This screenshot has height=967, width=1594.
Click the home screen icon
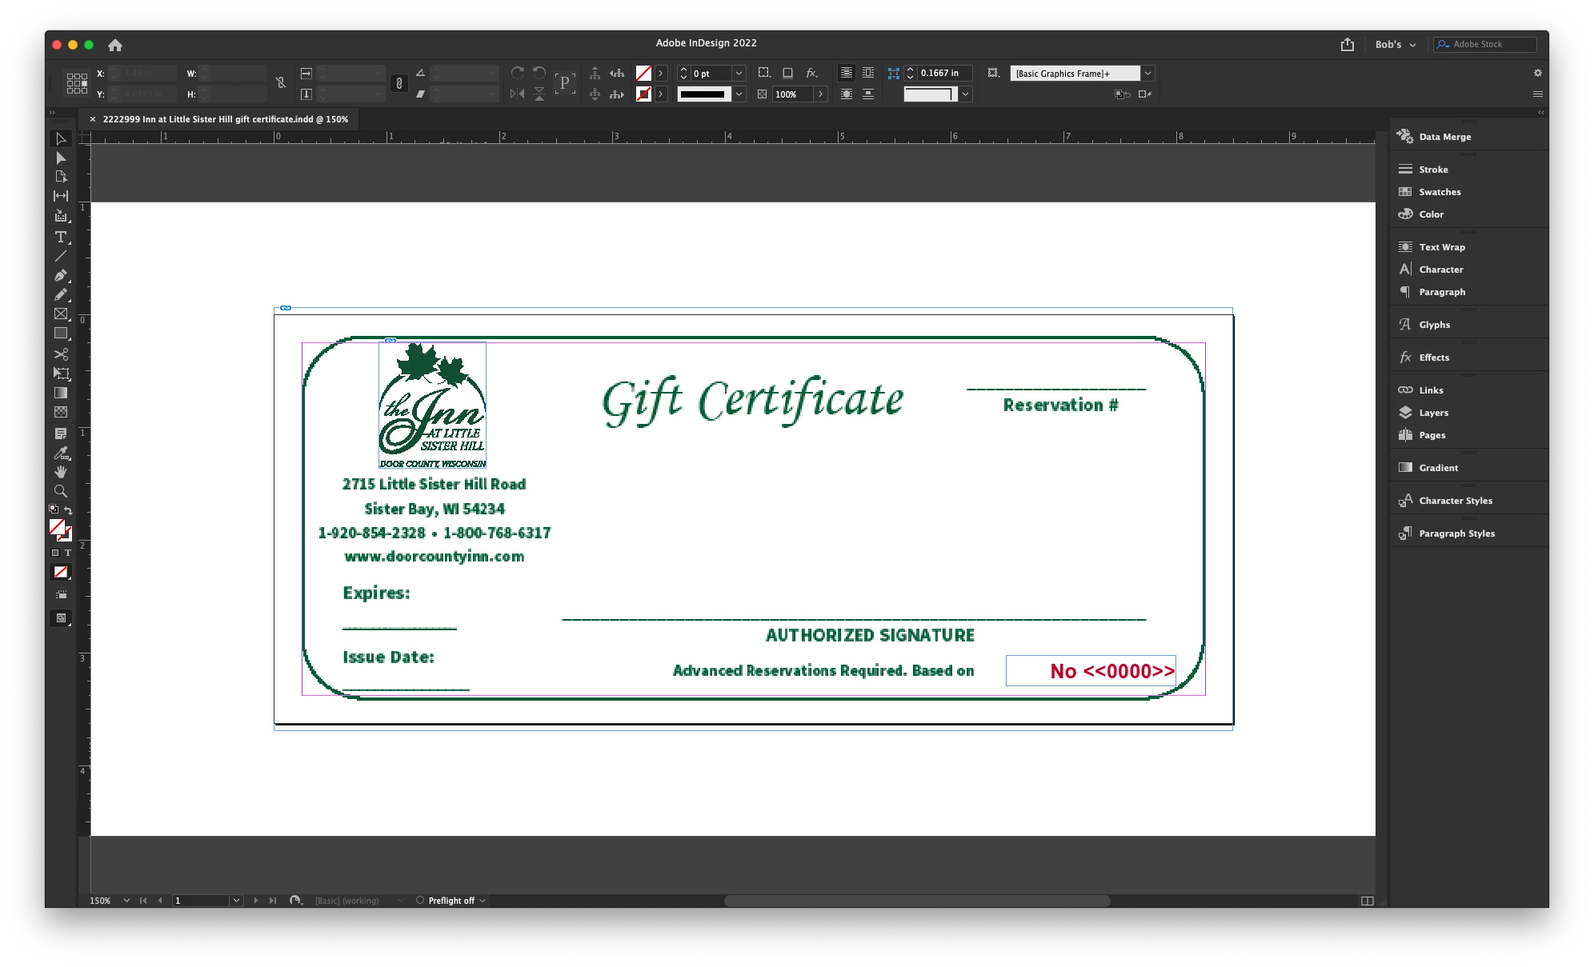click(x=115, y=45)
